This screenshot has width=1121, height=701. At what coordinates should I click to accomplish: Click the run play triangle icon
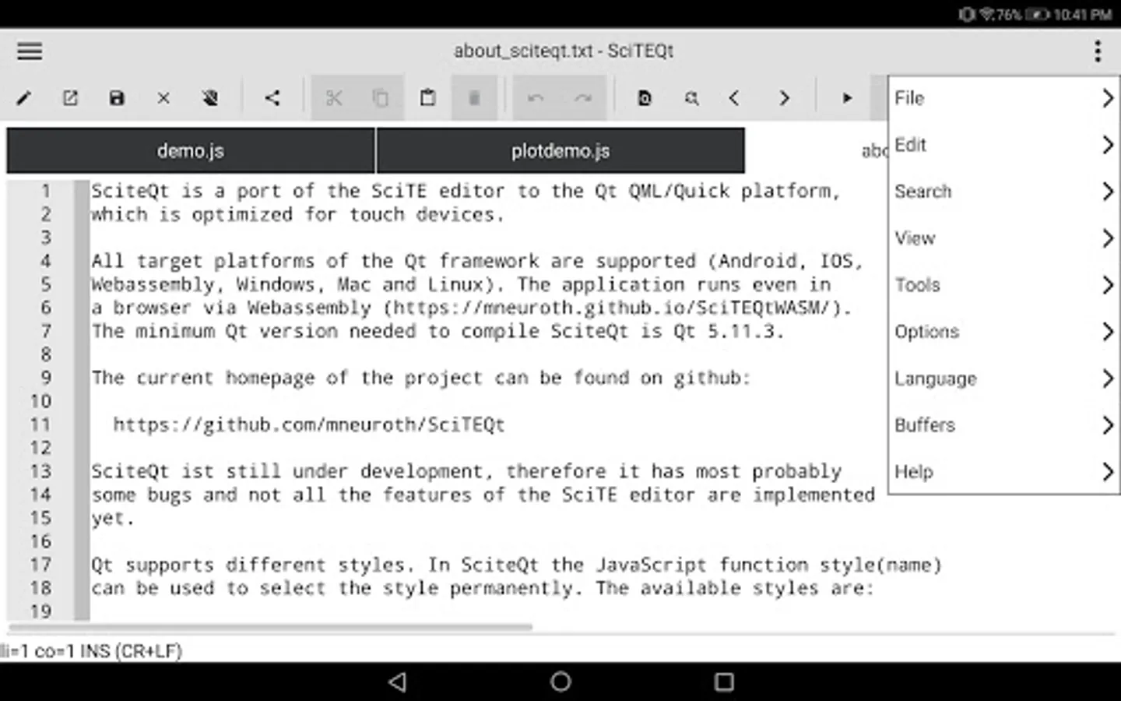(847, 98)
